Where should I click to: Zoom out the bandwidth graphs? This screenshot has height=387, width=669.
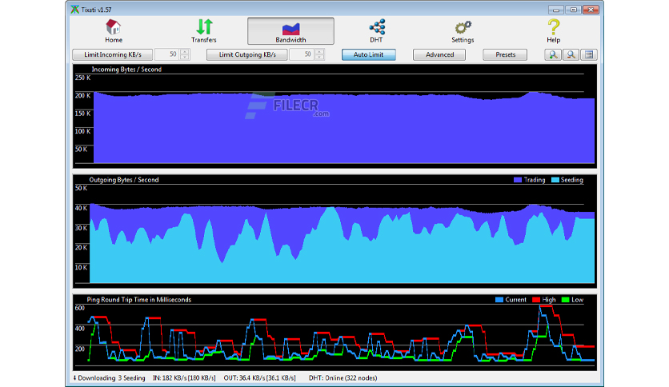tap(571, 54)
